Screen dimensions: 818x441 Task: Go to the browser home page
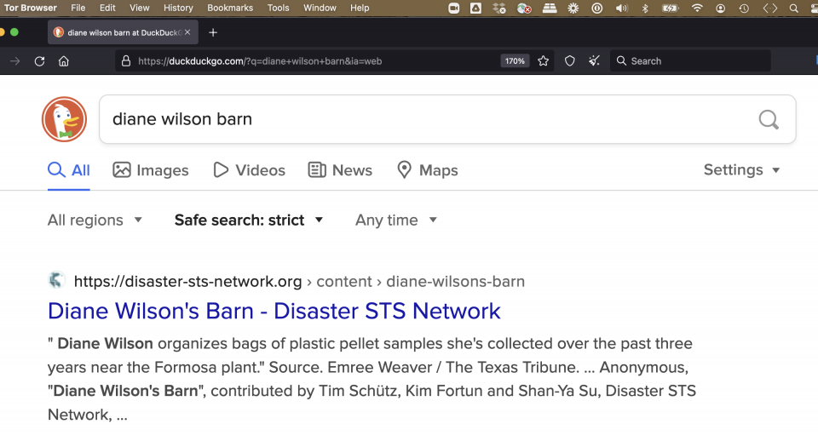pyautogui.click(x=64, y=61)
